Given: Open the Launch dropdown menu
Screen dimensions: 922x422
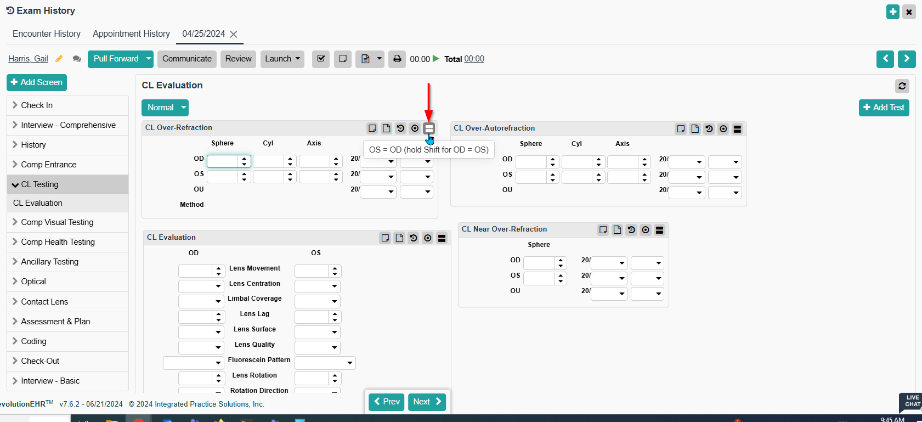Looking at the screenshot, I should (x=282, y=59).
